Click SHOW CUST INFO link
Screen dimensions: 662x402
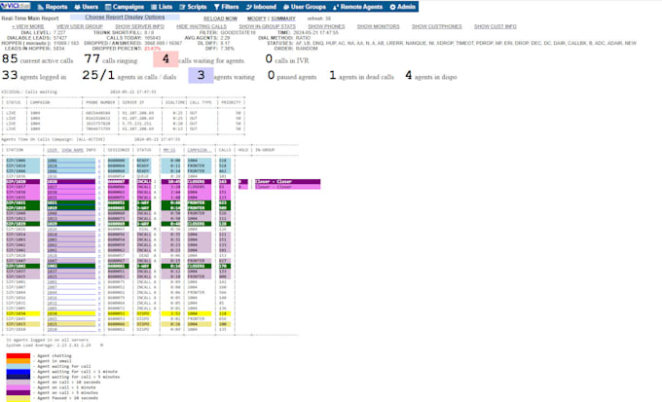click(496, 26)
